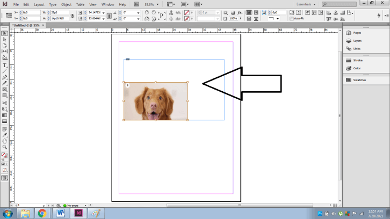Toggle constrain proportions for scaling
Viewport: 390px width, 219px height.
pos(109,16)
